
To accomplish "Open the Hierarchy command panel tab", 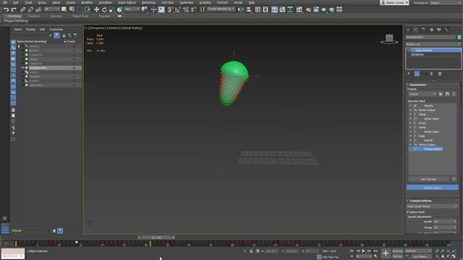I will (x=423, y=30).
